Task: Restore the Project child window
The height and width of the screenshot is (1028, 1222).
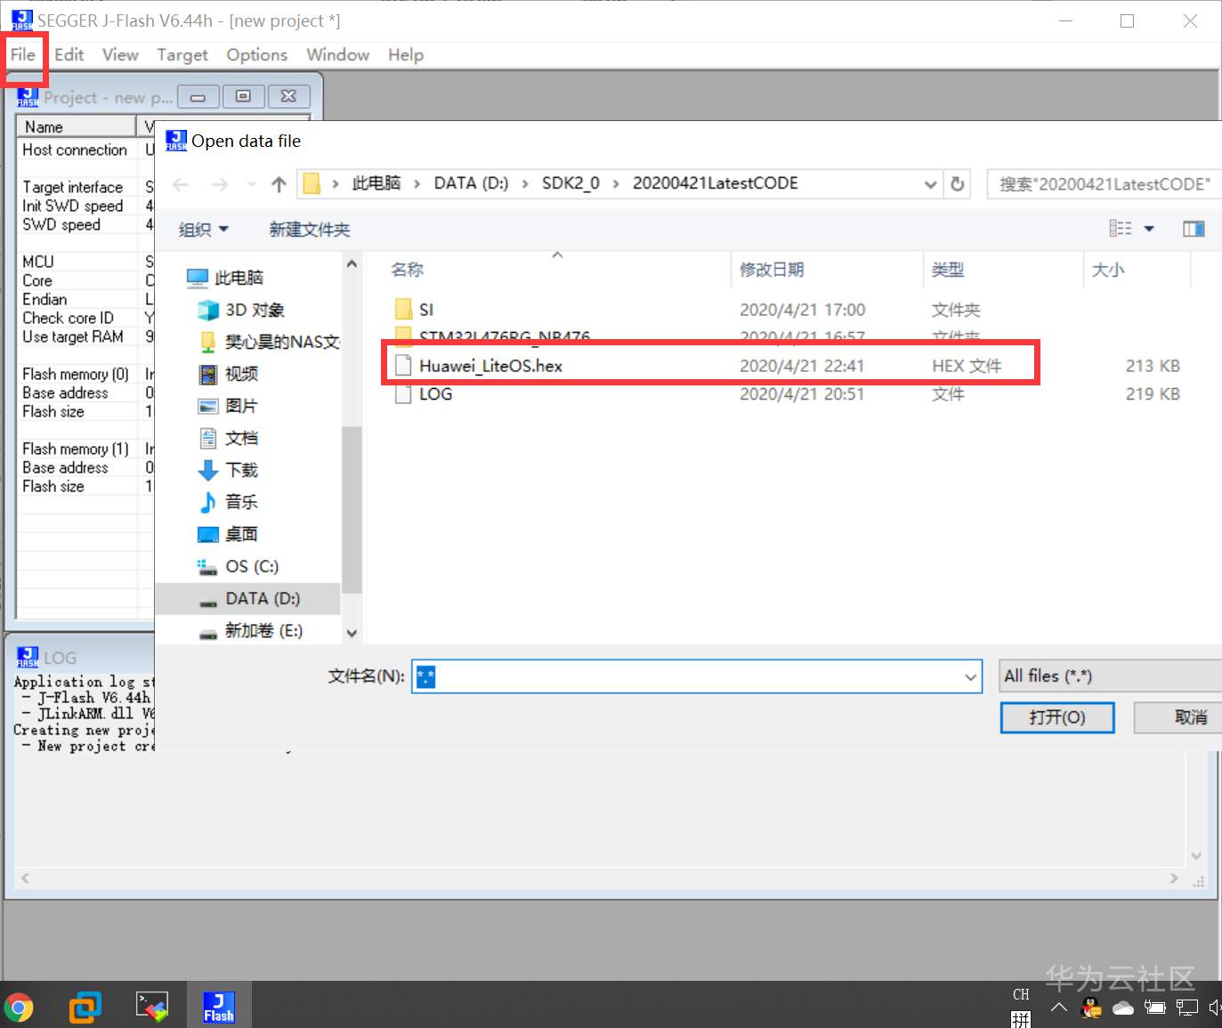Action: click(x=243, y=96)
